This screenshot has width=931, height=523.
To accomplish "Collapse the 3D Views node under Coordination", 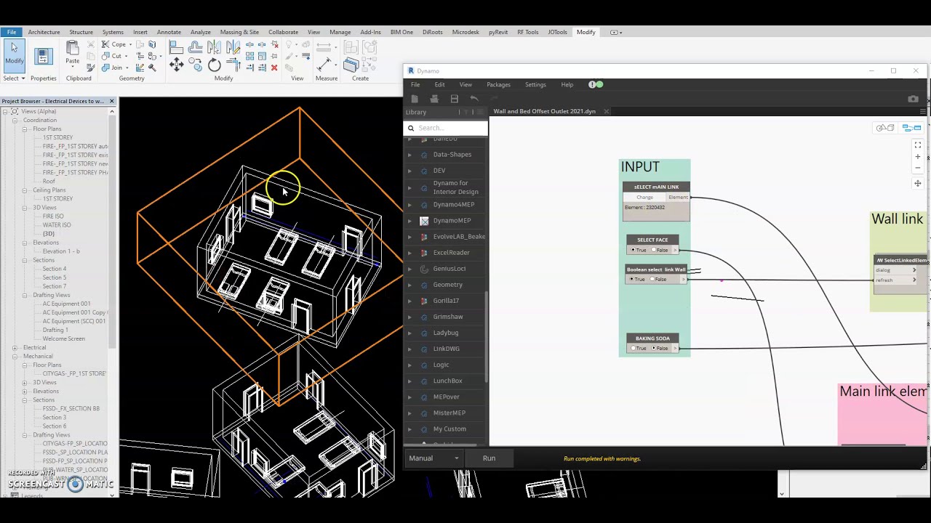I will [24, 208].
